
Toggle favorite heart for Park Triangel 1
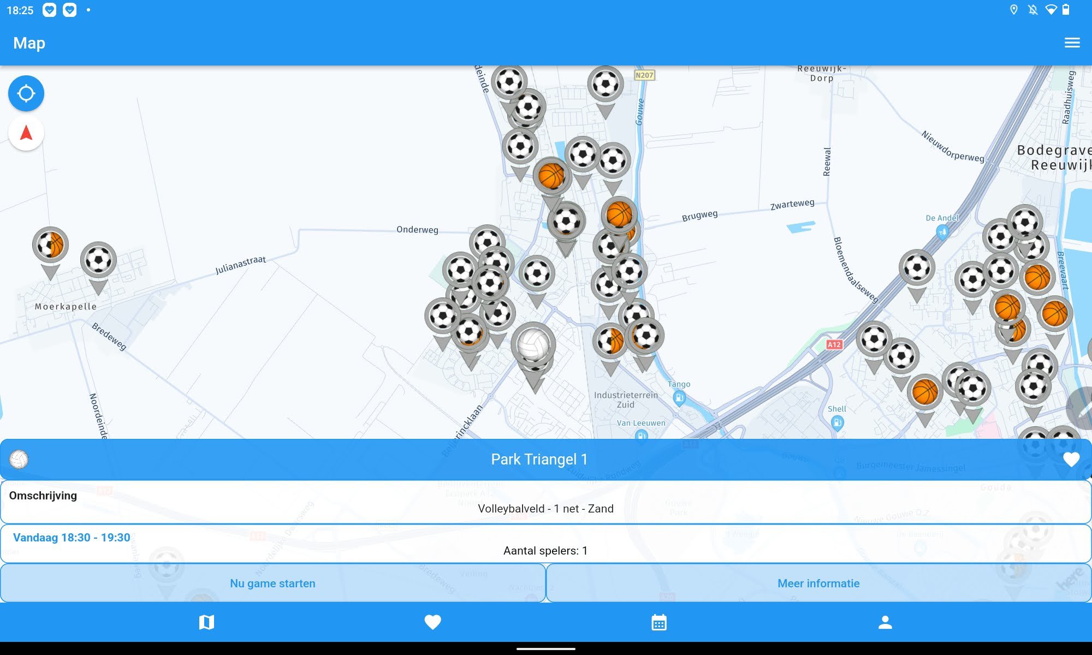point(1071,460)
